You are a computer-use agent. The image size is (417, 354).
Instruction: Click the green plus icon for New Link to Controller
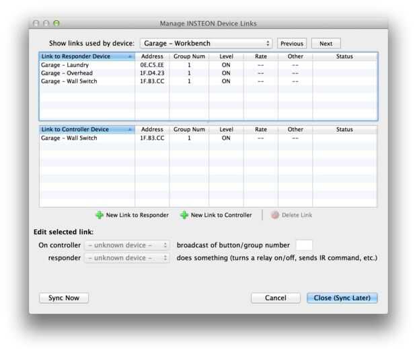tap(184, 215)
